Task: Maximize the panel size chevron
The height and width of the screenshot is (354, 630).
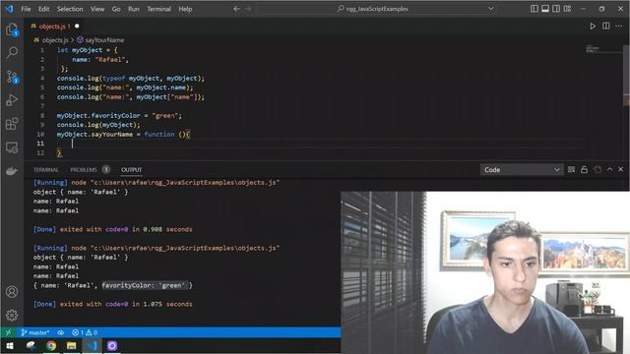Action: (610, 169)
